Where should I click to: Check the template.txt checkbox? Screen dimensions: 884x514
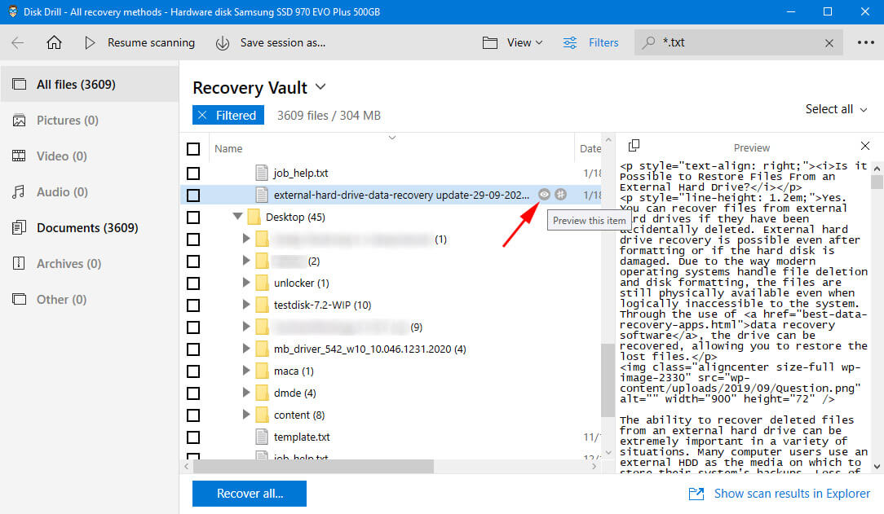(193, 437)
